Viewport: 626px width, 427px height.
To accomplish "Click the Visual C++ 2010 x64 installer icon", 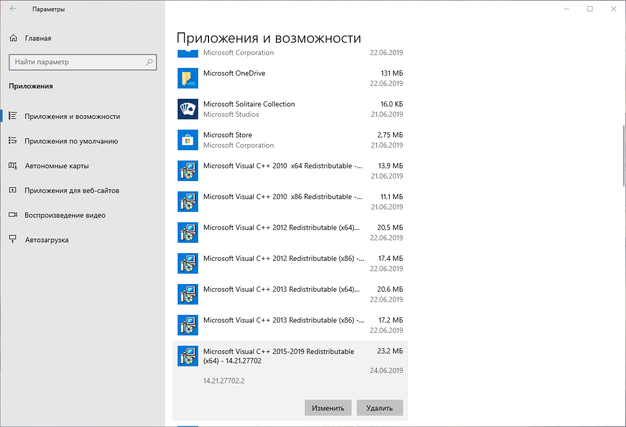I will pyautogui.click(x=188, y=171).
